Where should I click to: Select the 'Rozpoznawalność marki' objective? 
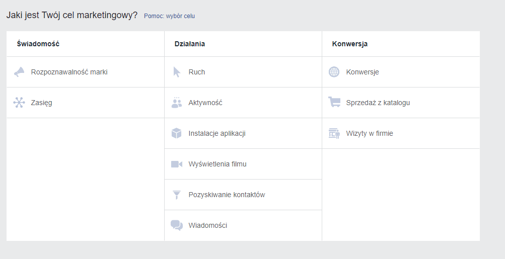[x=69, y=72]
